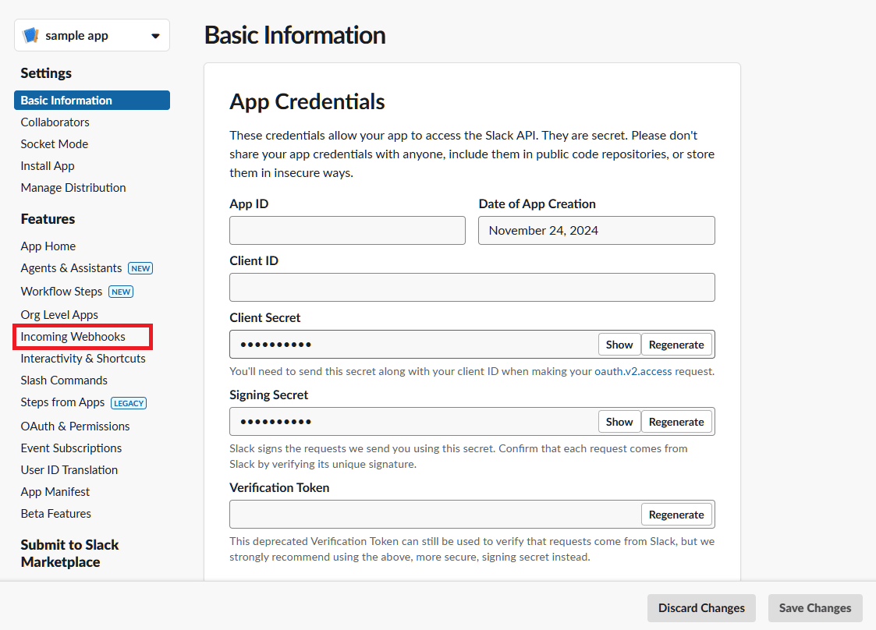
Task: Click the Settings section heading
Action: point(46,73)
